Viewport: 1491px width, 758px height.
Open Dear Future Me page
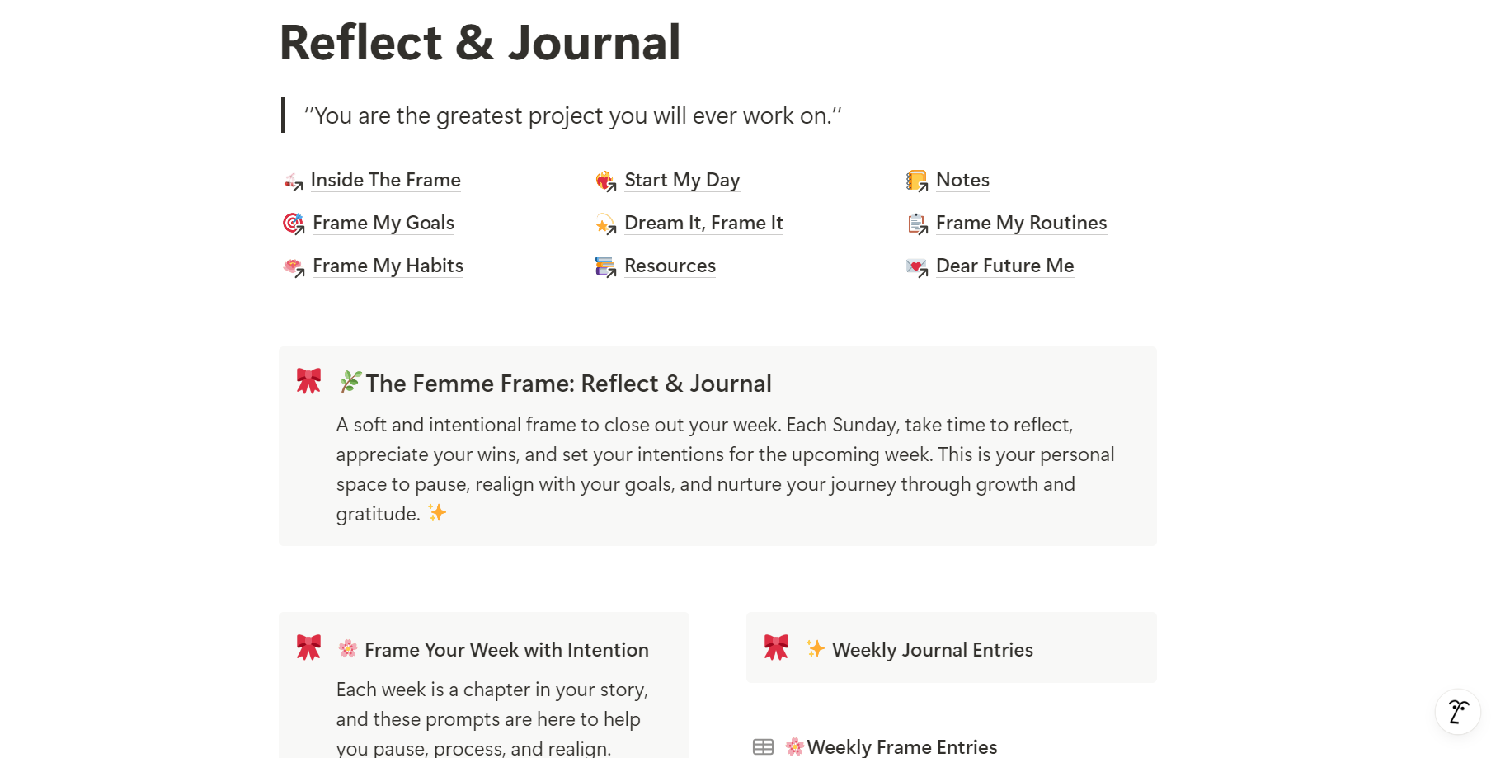(1004, 266)
